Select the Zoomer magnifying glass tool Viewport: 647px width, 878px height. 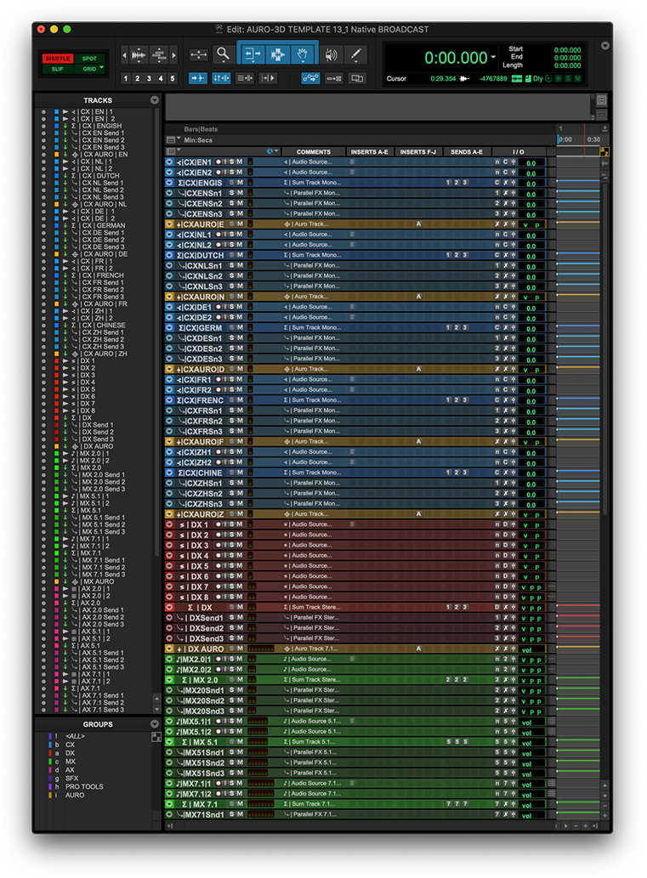click(x=223, y=54)
